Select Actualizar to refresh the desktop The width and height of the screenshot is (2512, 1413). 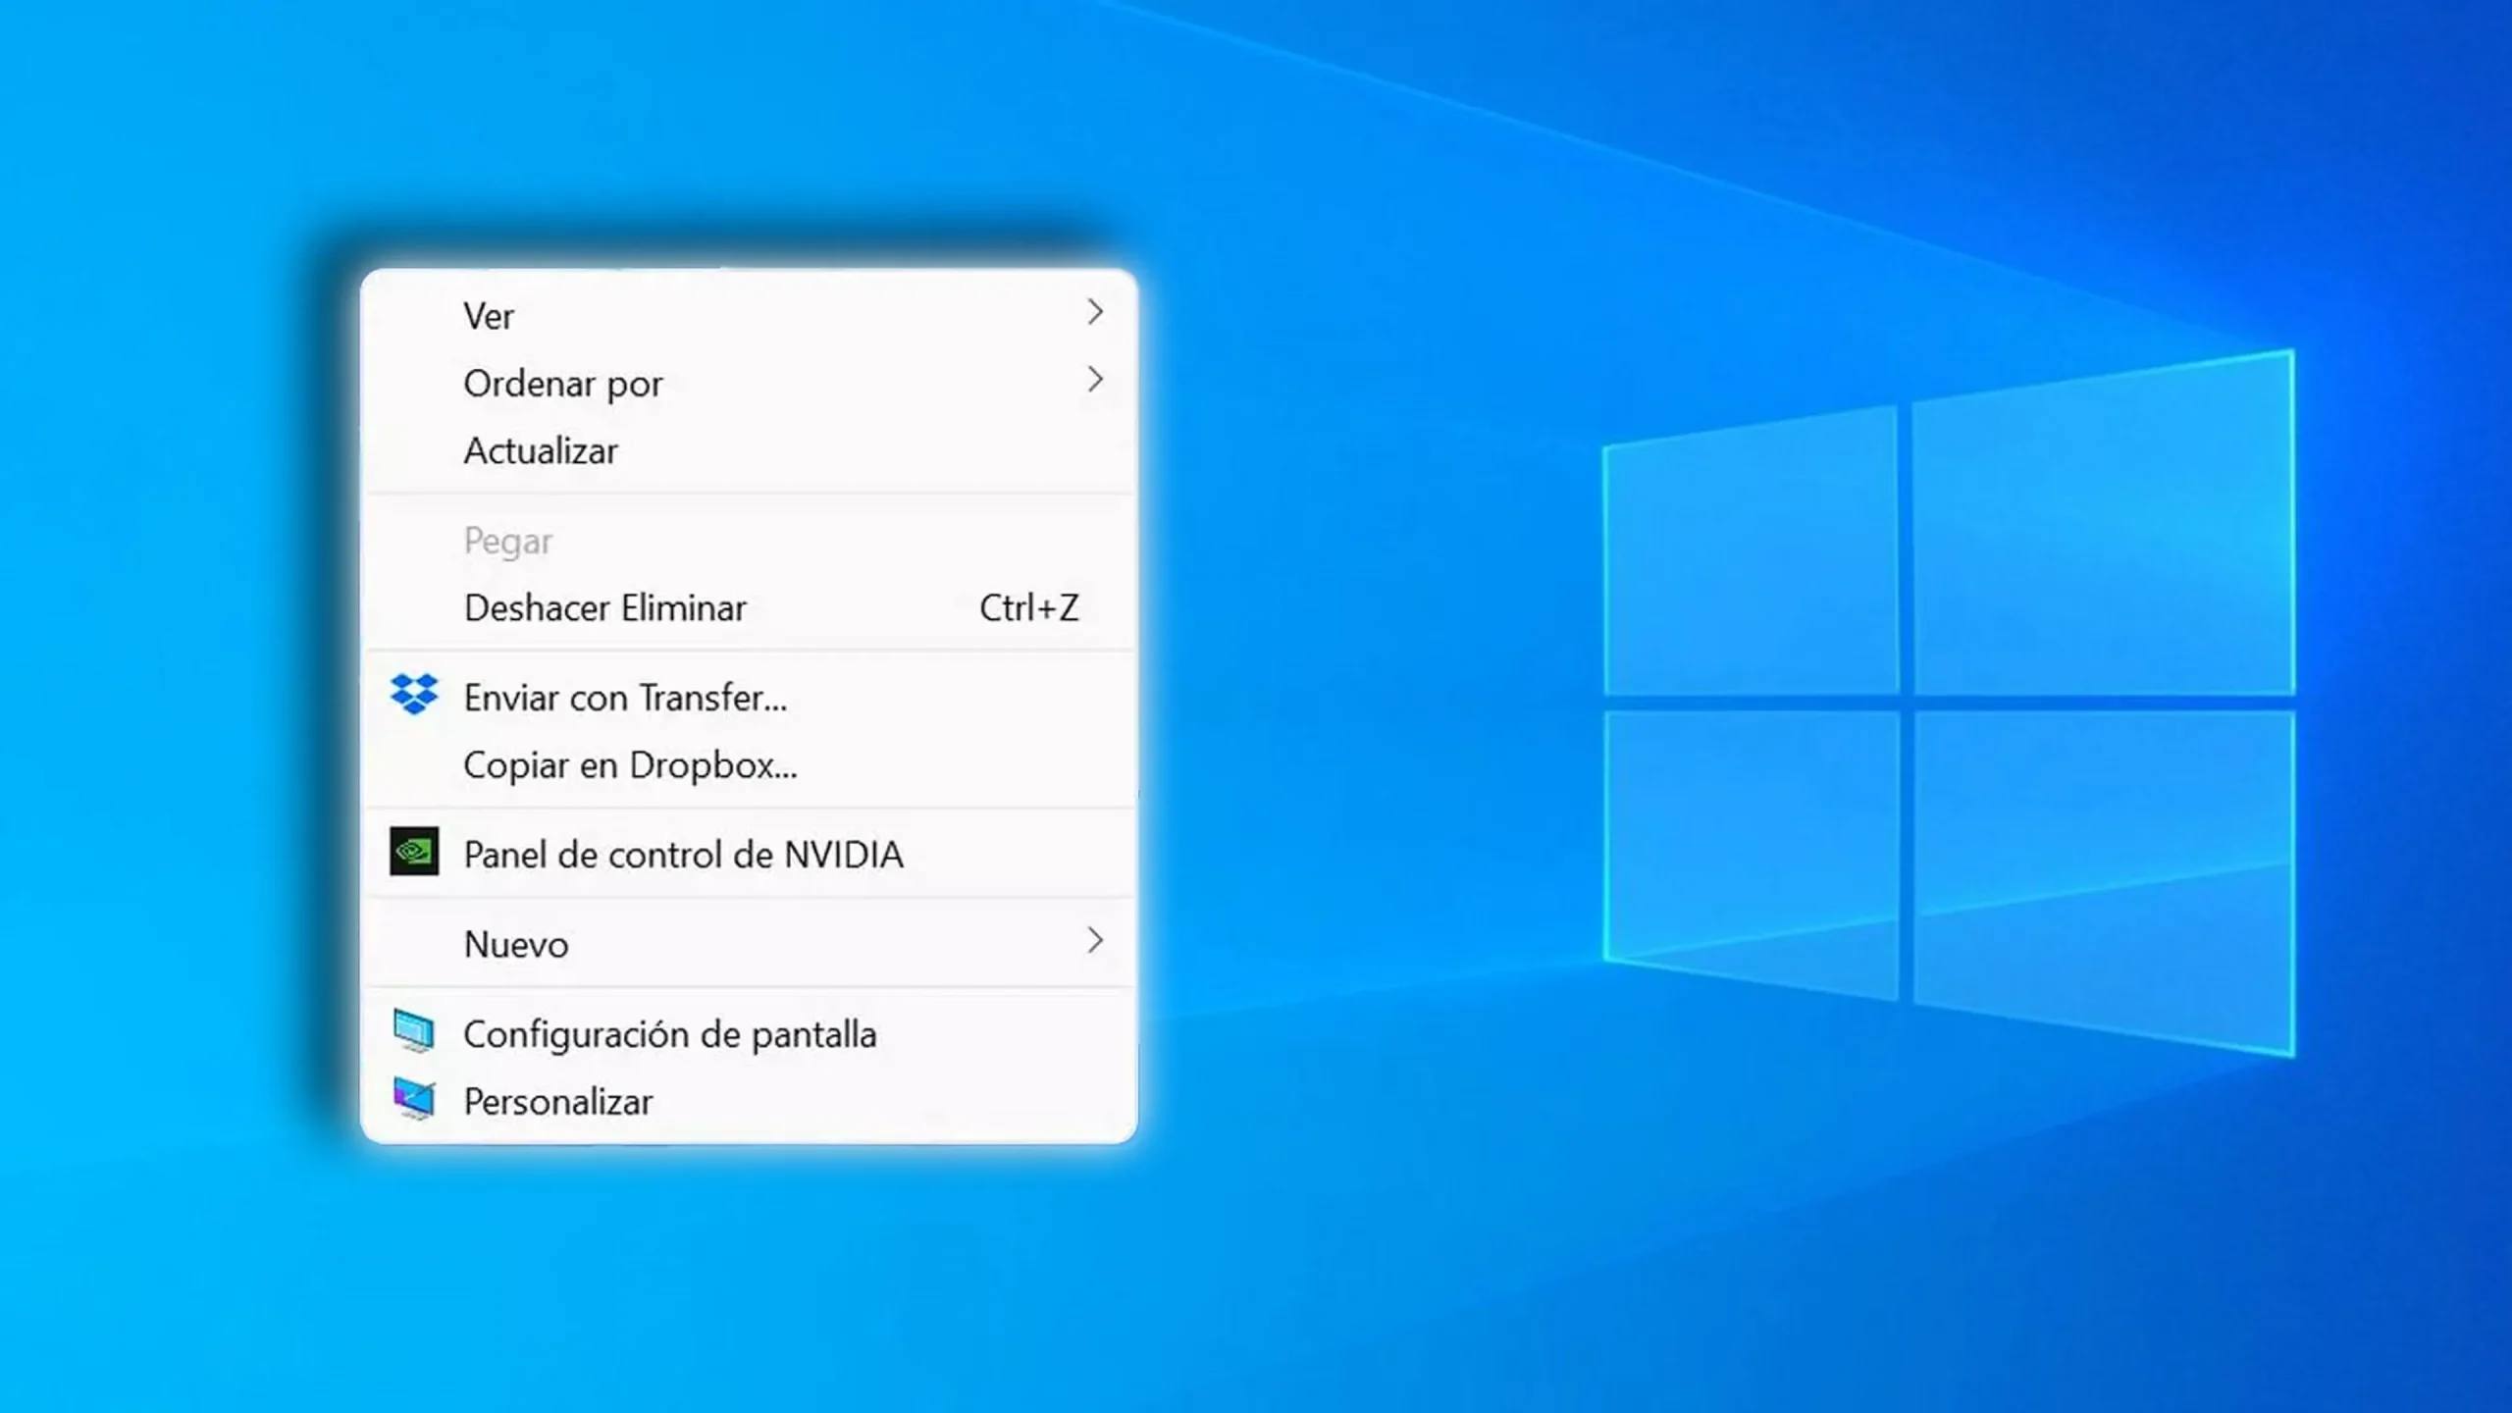[x=541, y=450]
